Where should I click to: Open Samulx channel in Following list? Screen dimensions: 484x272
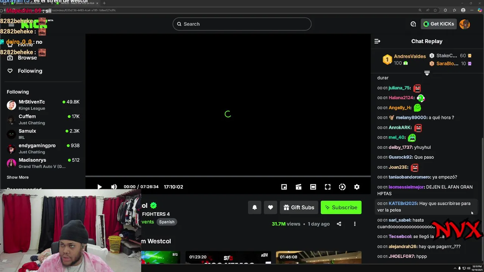[x=43, y=134]
